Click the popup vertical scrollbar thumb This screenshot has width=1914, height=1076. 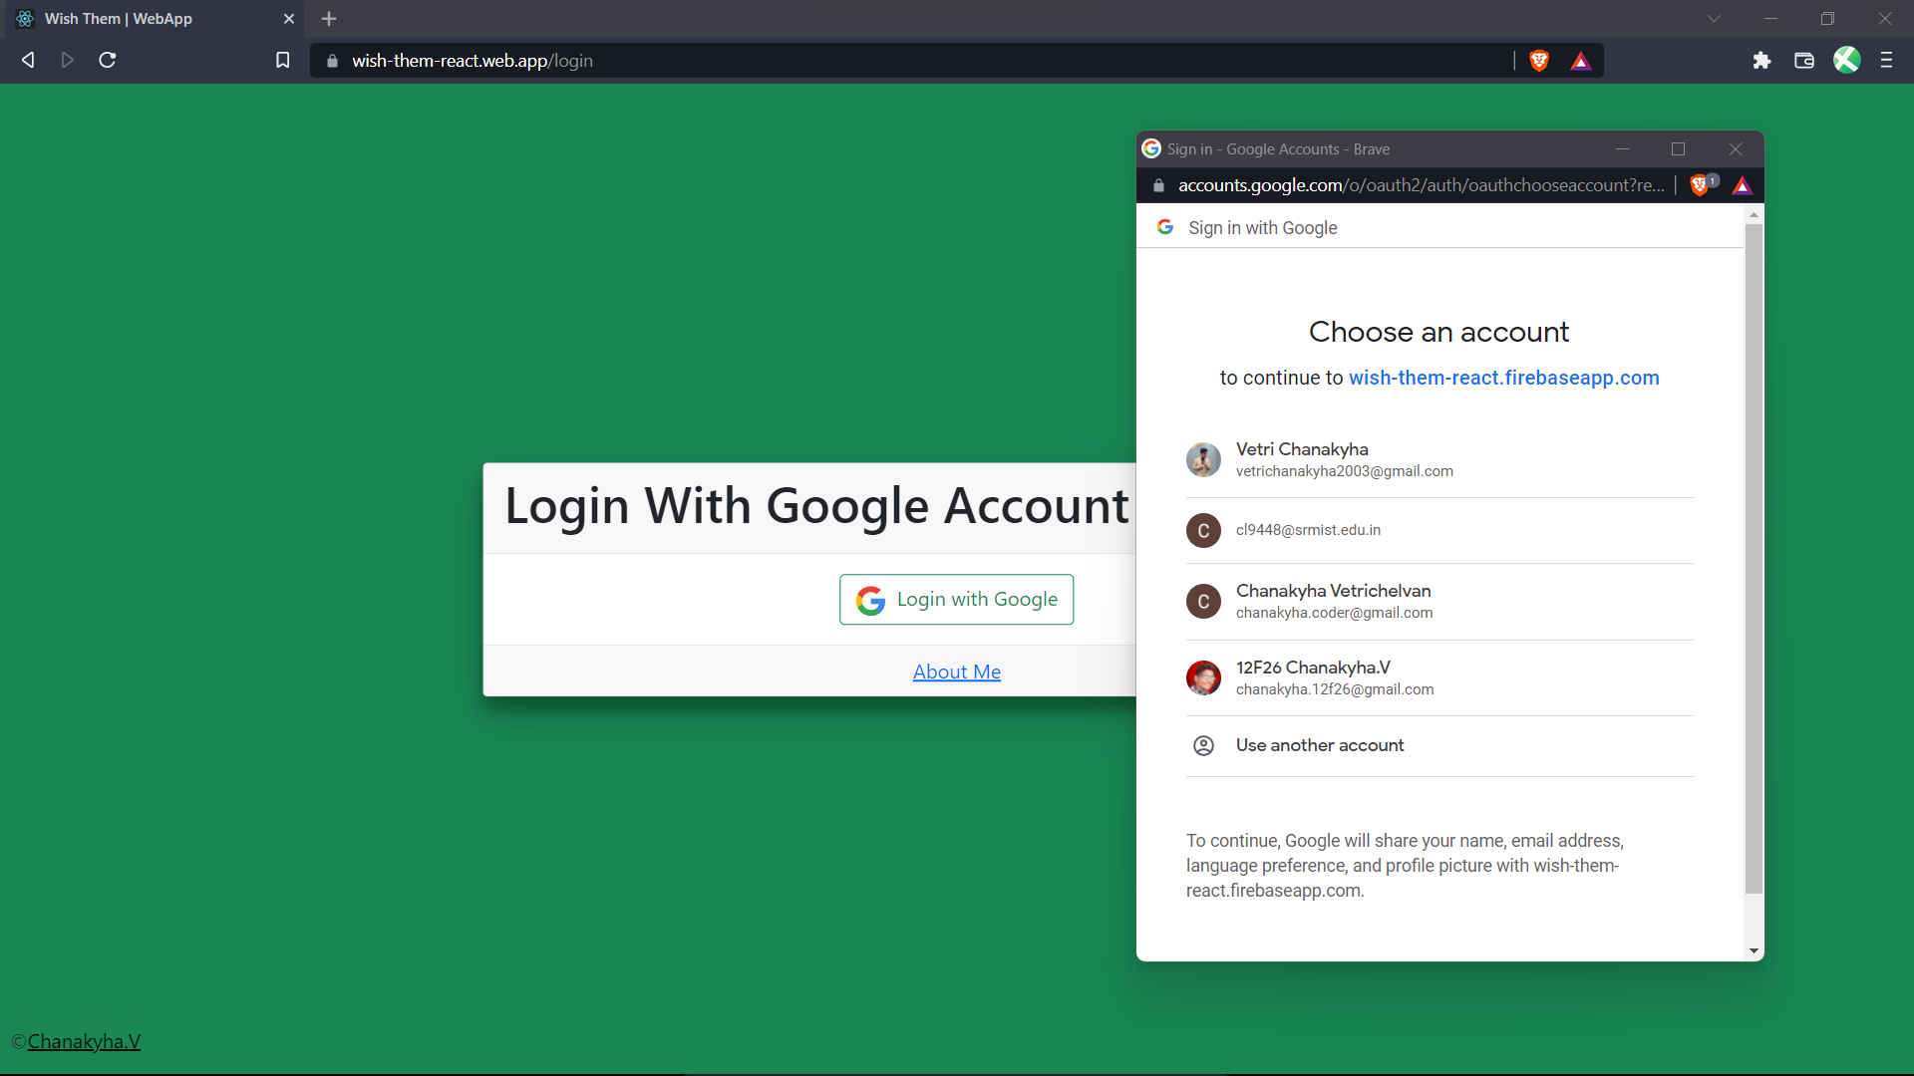(1754, 559)
